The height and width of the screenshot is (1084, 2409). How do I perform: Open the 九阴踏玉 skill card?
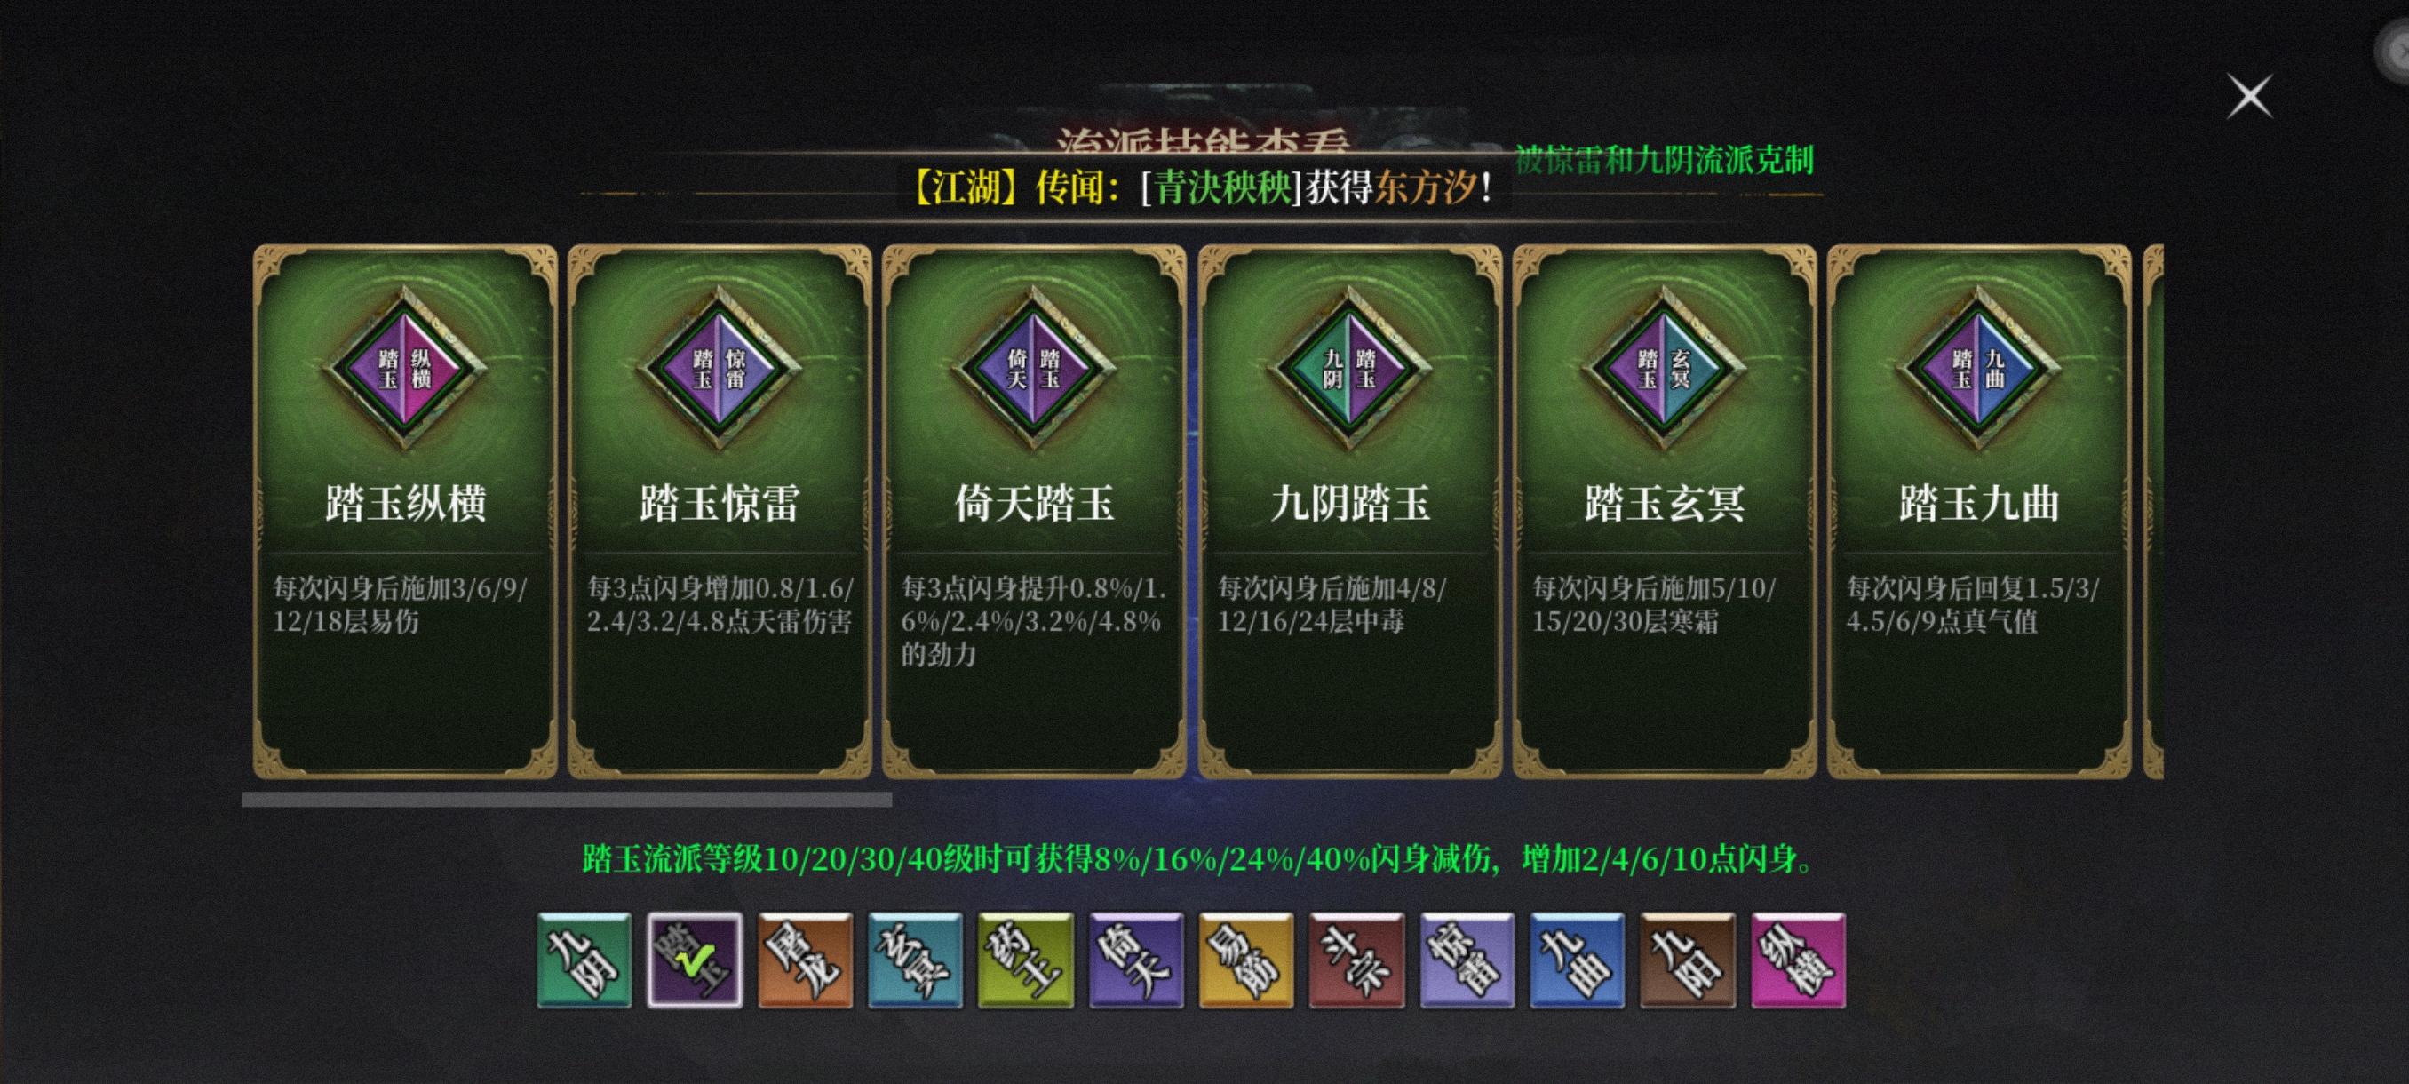pos(1349,512)
